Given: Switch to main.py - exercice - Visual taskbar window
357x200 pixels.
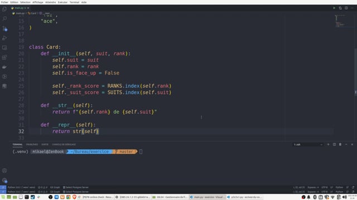Looking at the screenshot, I should 207,197.
